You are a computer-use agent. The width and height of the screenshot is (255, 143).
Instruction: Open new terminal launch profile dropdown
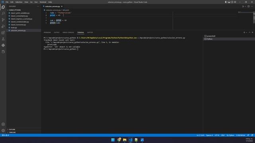(x=247, y=33)
